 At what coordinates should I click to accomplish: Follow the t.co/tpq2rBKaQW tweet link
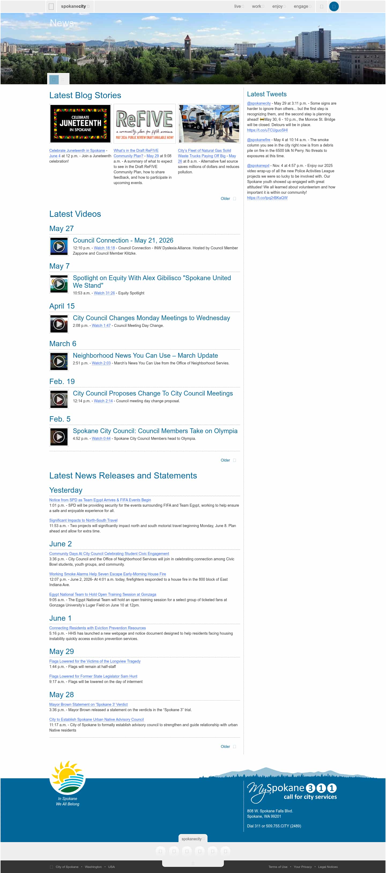tap(267, 198)
